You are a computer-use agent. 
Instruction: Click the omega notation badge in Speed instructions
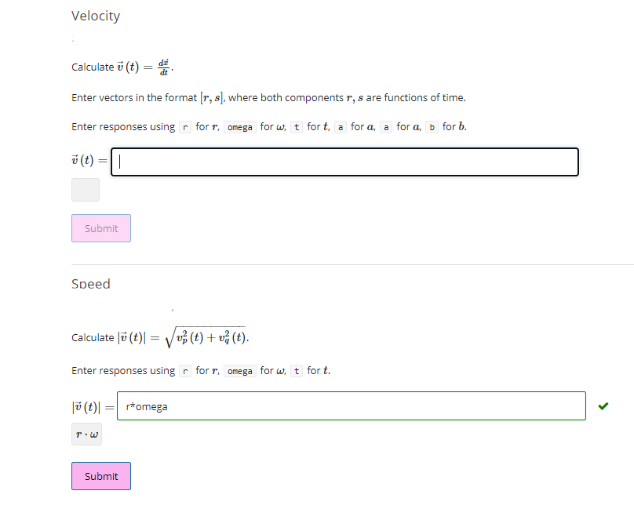(239, 370)
